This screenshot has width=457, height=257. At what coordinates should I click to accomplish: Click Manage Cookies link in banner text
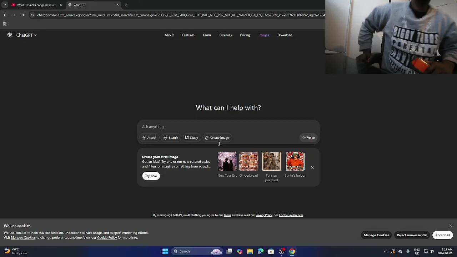pyautogui.click(x=23, y=238)
